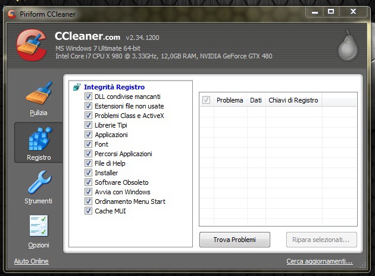Click Cerca aggiornamenti link
Viewport: 375px width, 276px height.
(x=319, y=262)
